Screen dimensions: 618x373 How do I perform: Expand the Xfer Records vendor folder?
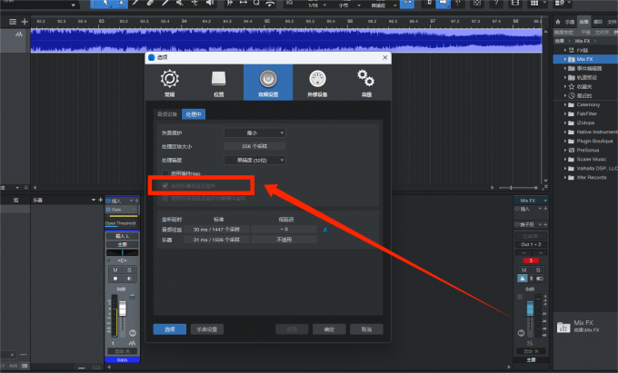tap(565, 178)
